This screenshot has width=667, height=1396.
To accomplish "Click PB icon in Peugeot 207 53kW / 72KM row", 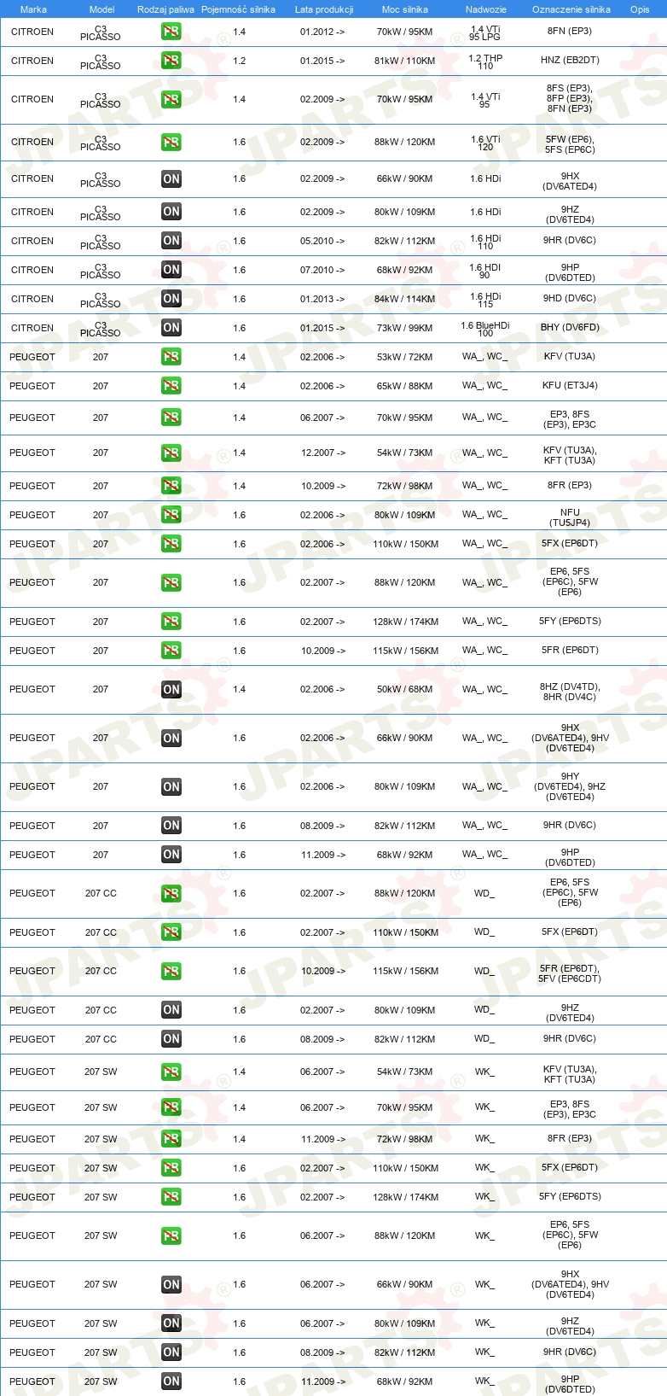I will pyautogui.click(x=171, y=357).
